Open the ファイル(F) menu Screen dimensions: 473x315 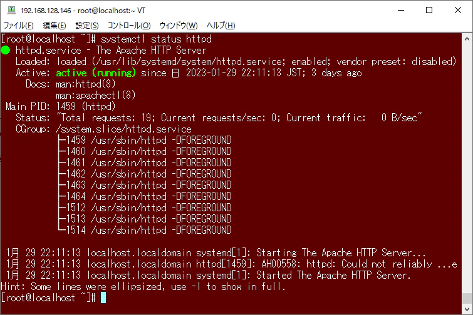pyautogui.click(x=18, y=26)
